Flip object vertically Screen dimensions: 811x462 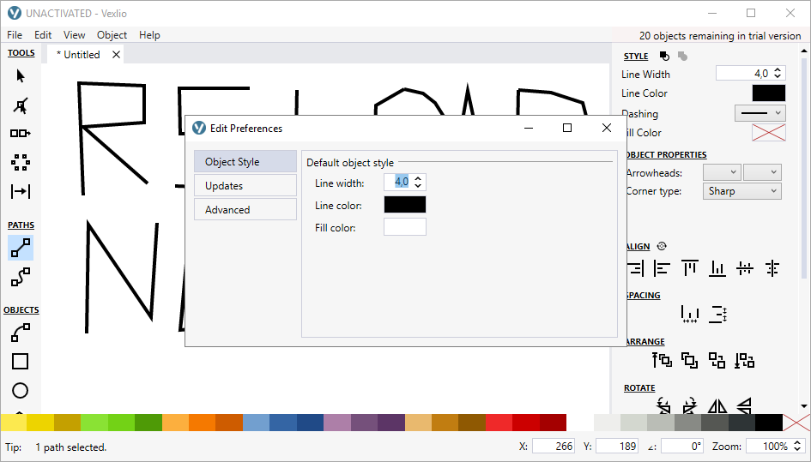pyautogui.click(x=744, y=405)
